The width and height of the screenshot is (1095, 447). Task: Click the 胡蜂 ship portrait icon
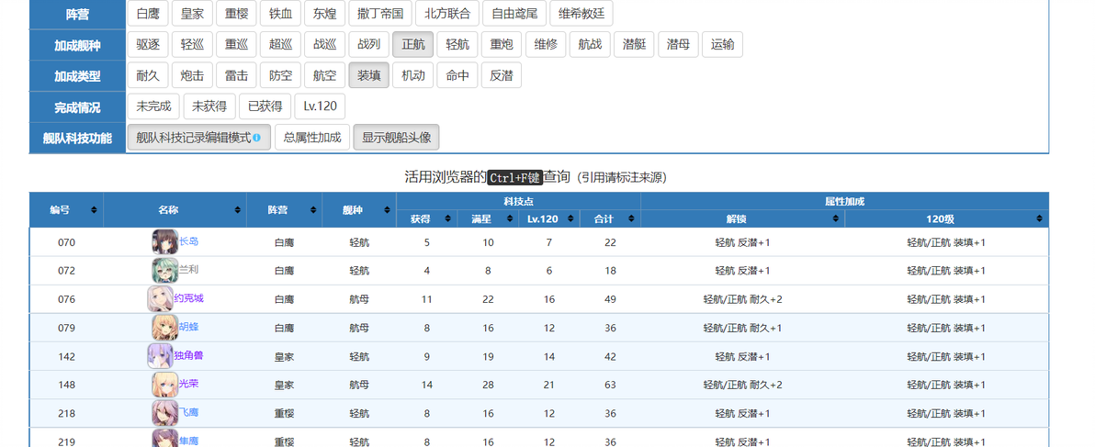click(164, 327)
